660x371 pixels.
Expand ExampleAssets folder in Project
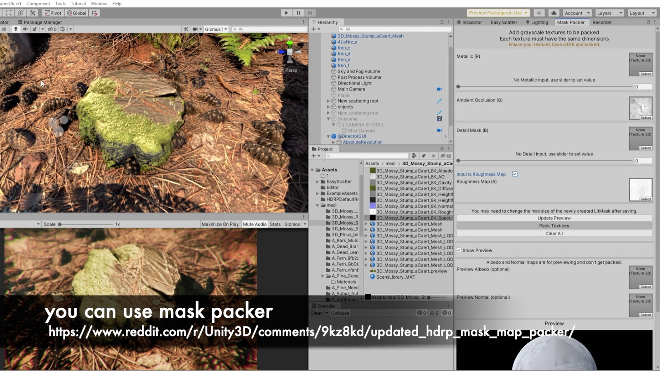tap(317, 193)
